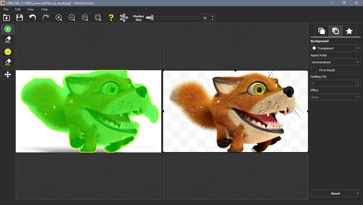Viewport: 363px width, 205px height.
Task: Decrease marker size with down arrow
Action: click(212, 19)
